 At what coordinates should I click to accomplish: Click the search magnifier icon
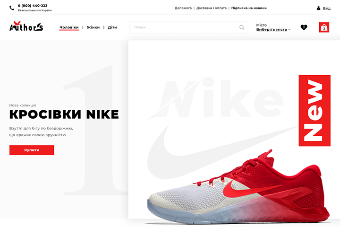click(242, 27)
